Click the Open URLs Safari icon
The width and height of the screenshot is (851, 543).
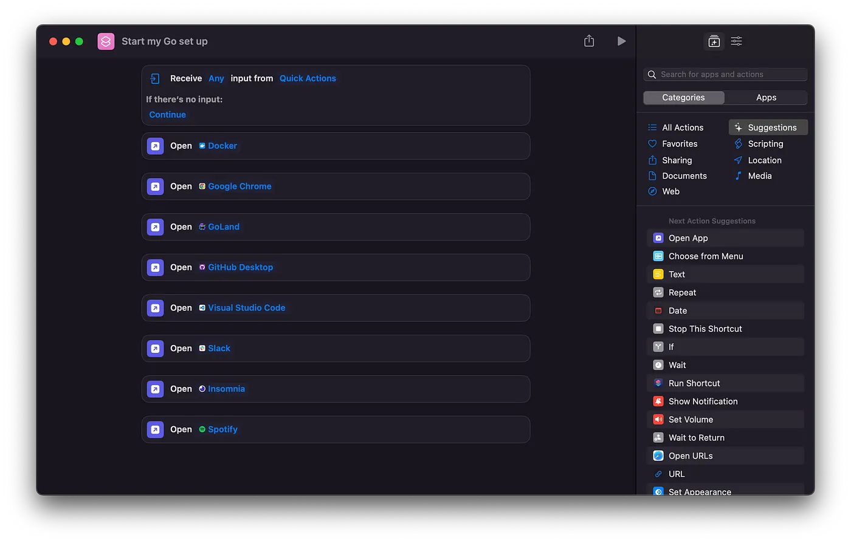click(658, 456)
